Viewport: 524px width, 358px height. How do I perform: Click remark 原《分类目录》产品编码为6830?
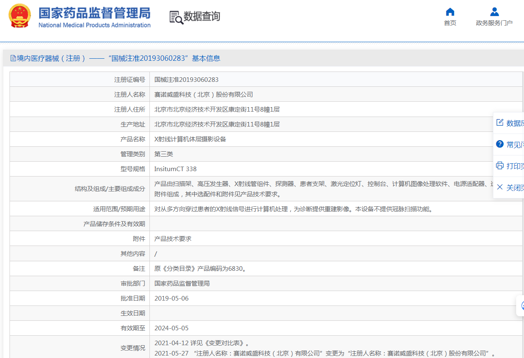point(201,269)
